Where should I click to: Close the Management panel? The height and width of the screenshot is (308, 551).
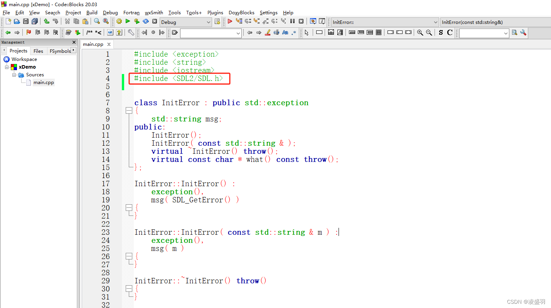(74, 42)
